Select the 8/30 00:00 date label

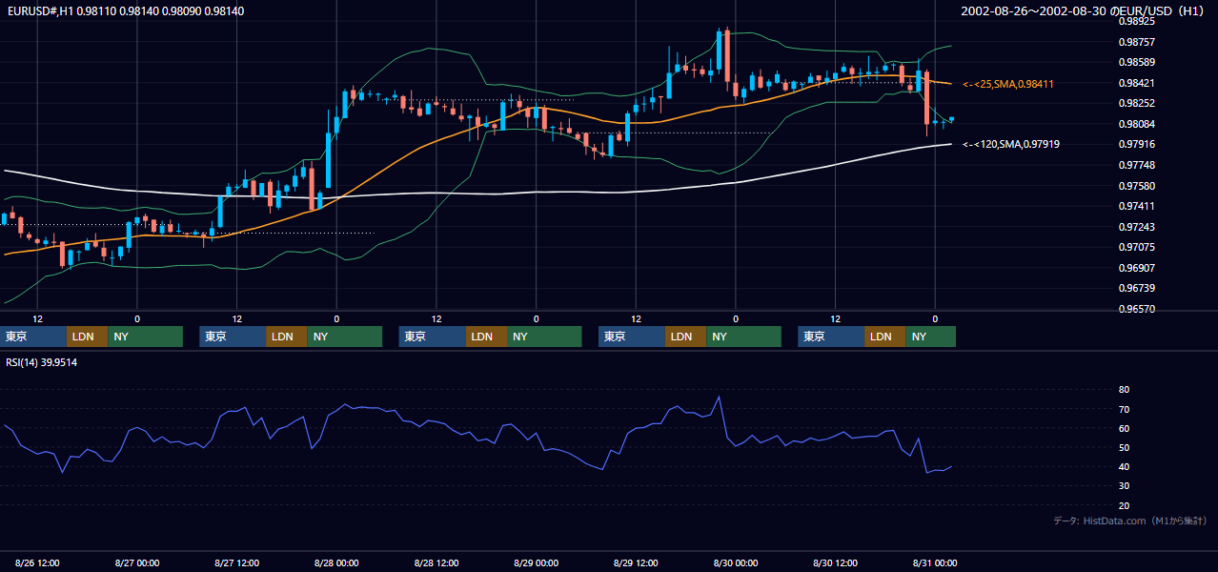(736, 562)
